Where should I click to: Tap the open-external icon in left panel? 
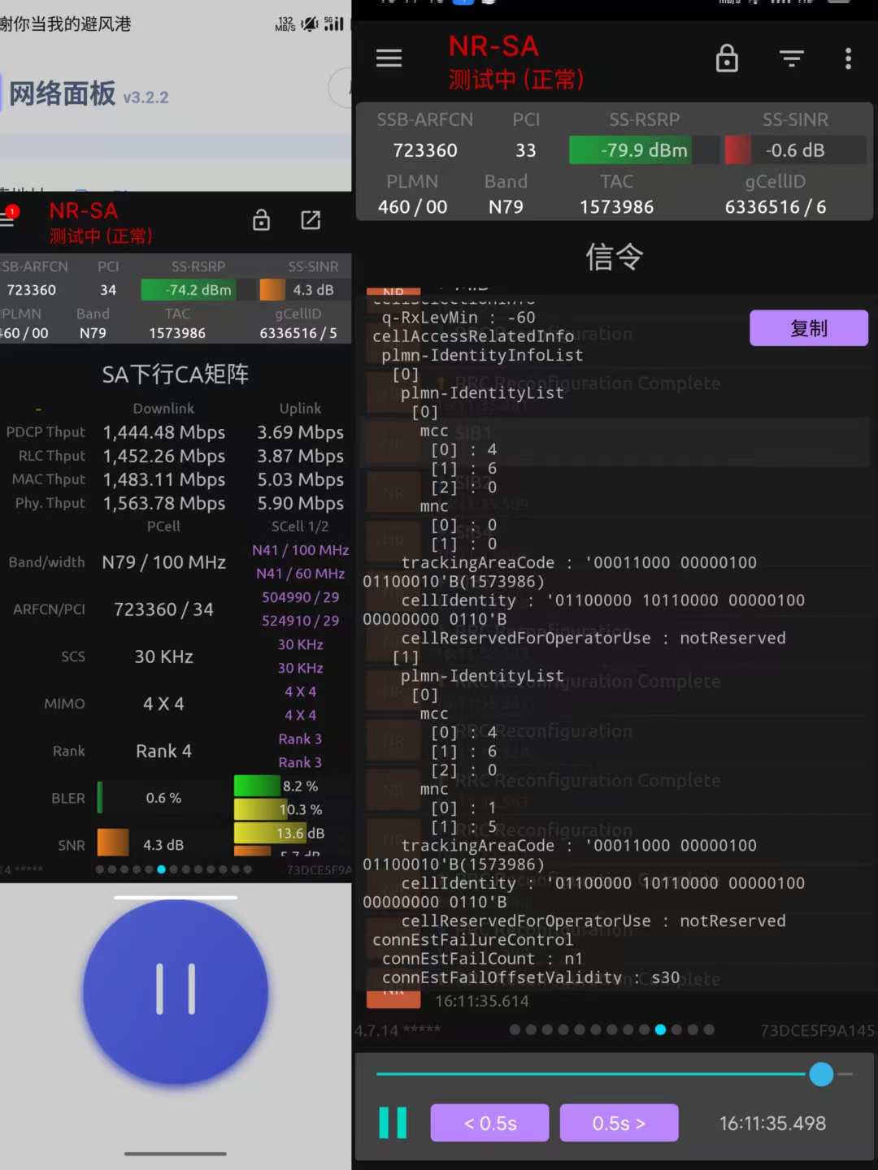tap(311, 220)
